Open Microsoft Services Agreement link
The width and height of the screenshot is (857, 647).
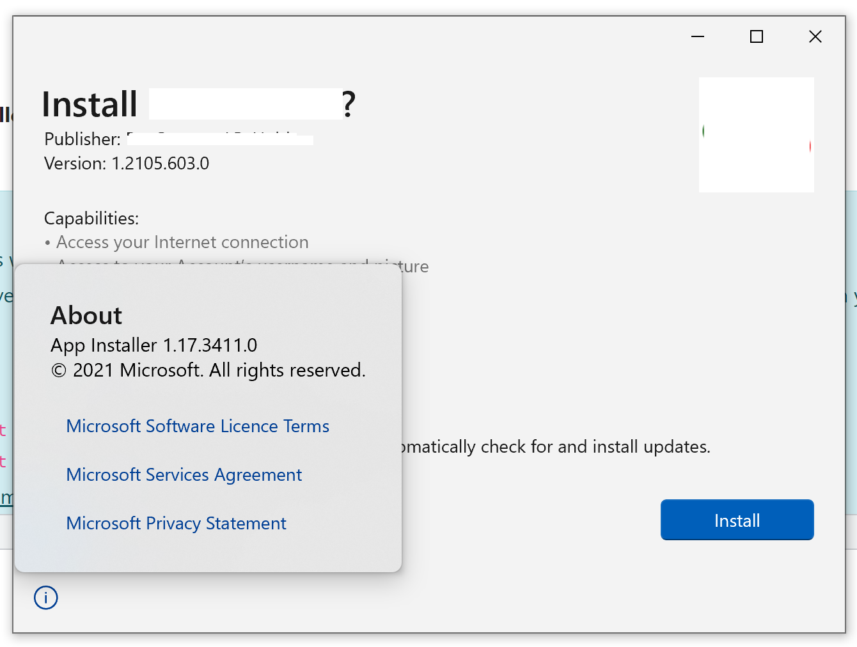pos(184,474)
